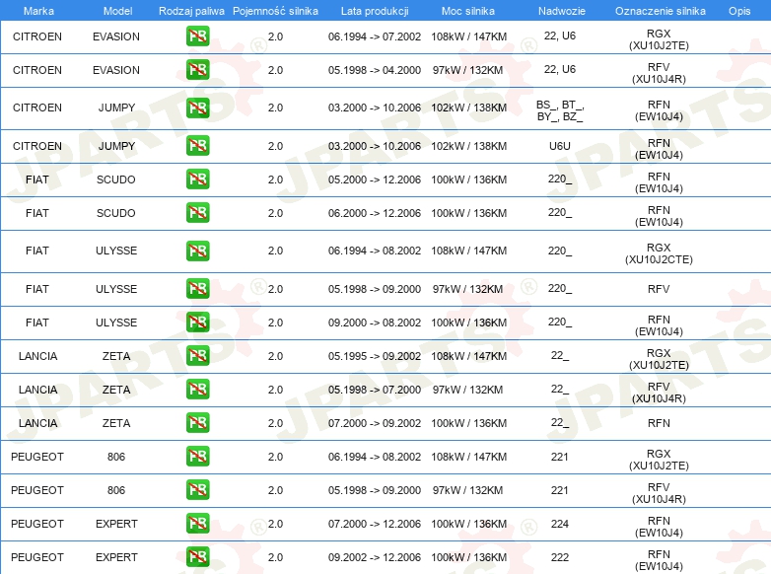Image resolution: width=771 pixels, height=574 pixels.
Task: Click petrol icon in Fiat Ulysse 100kW row
Action: [x=197, y=323]
